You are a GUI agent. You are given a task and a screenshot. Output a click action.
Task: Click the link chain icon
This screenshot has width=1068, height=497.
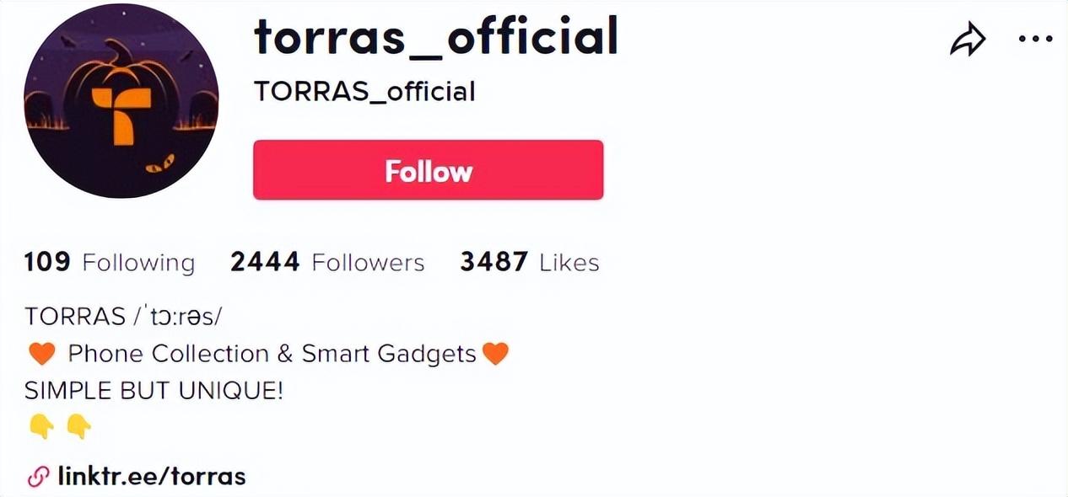click(x=38, y=477)
